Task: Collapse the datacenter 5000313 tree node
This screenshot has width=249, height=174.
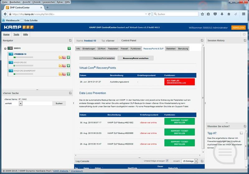Action: coord(6,48)
